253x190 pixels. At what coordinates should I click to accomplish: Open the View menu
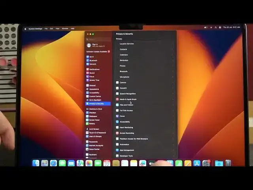pyautogui.click(x=57, y=28)
